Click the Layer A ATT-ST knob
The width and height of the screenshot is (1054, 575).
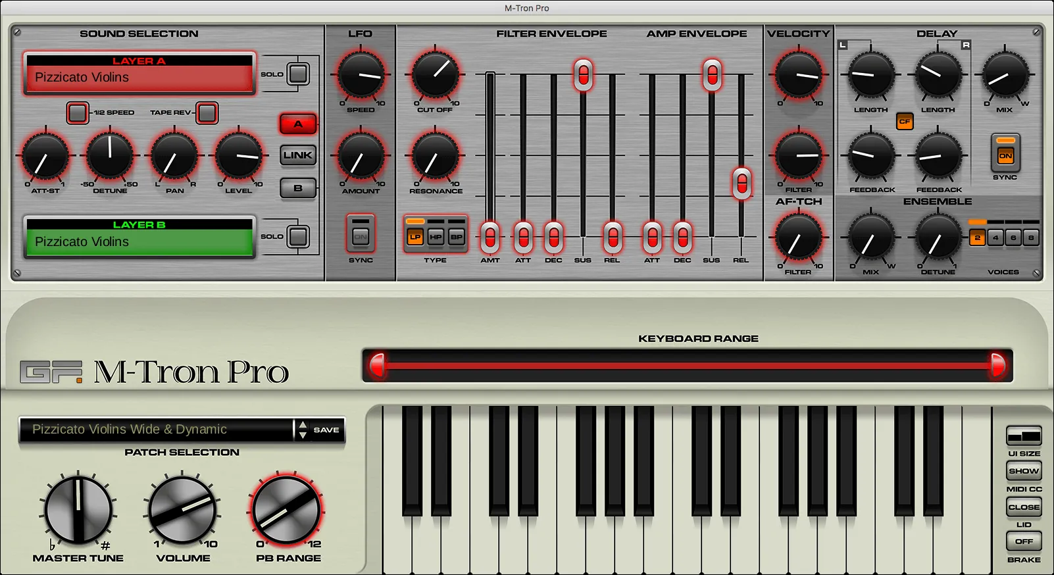pyautogui.click(x=45, y=157)
